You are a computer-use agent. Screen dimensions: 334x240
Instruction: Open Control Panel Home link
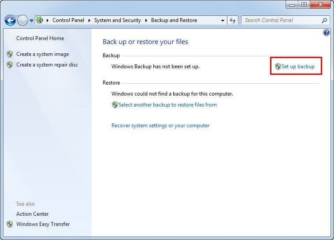pyautogui.click(x=40, y=38)
